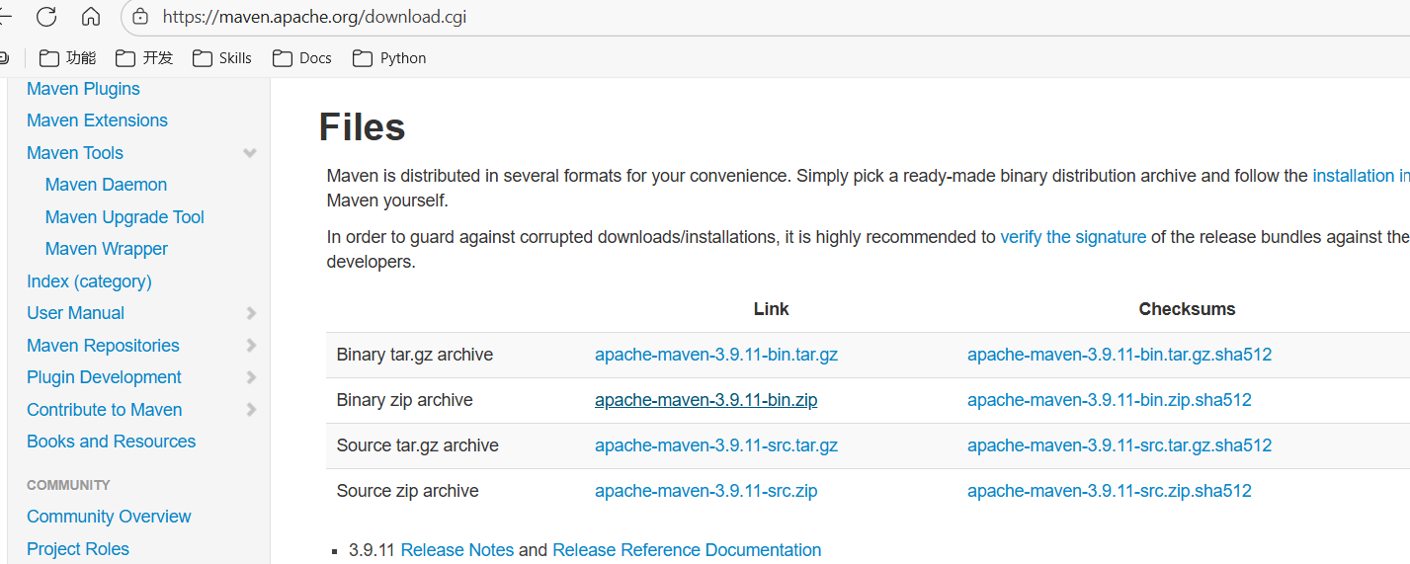Open Maven Daemon in sidebar

tap(106, 185)
